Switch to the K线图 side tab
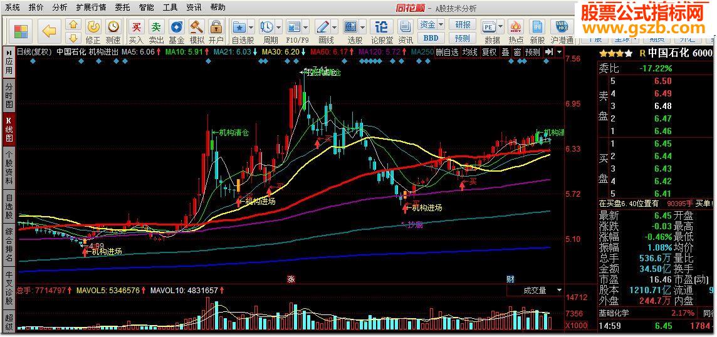The height and width of the screenshot is (337, 717). coord(9,129)
